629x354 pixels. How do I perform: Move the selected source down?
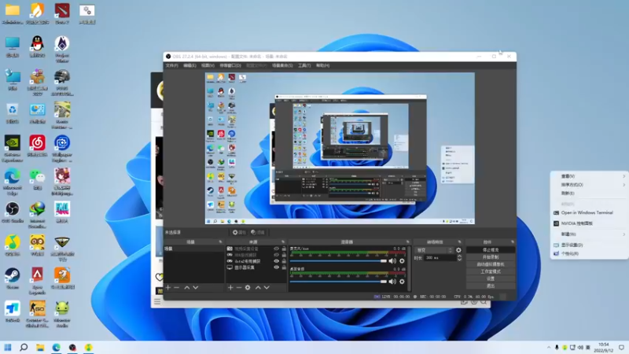coord(267,287)
